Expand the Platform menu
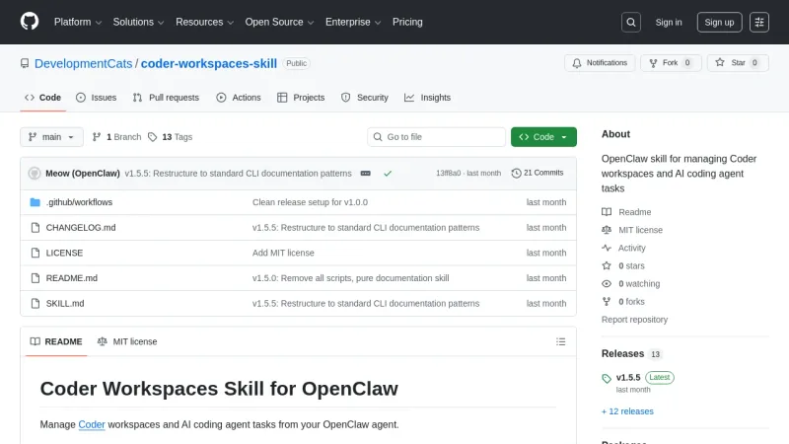Screen dimensions: 789x444 click(x=78, y=22)
